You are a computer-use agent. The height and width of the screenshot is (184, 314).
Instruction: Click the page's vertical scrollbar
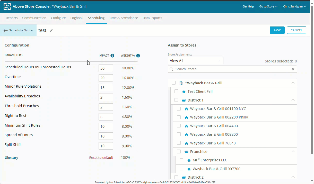(x=312, y=77)
